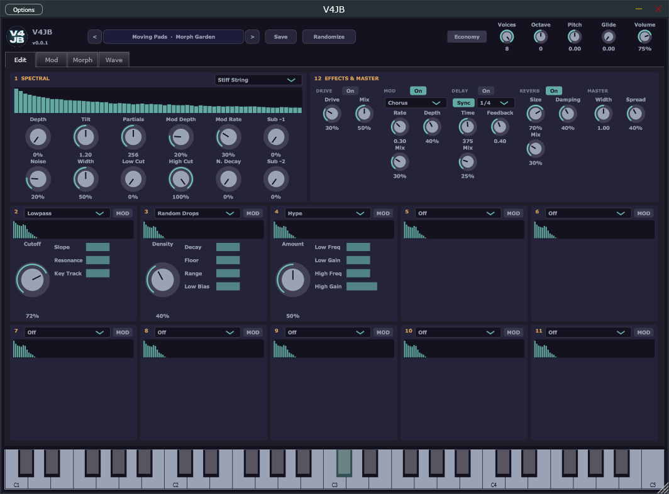The width and height of the screenshot is (669, 494).
Task: Switch to the Edit tab
Action: tap(20, 60)
